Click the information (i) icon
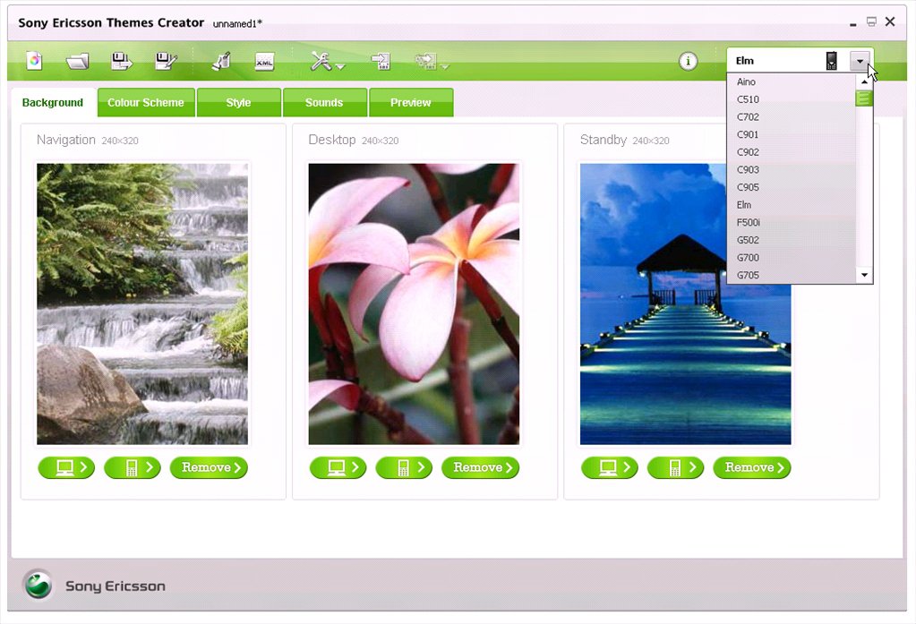Image resolution: width=916 pixels, height=624 pixels. (x=689, y=61)
